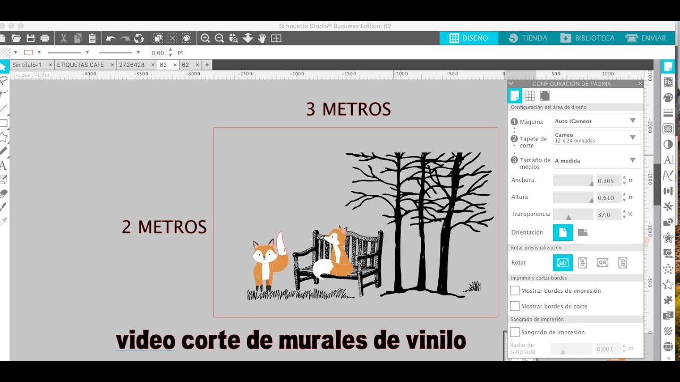The image size is (680, 382).
Task: Deselect all with the dashed X icon
Action: tap(172, 38)
